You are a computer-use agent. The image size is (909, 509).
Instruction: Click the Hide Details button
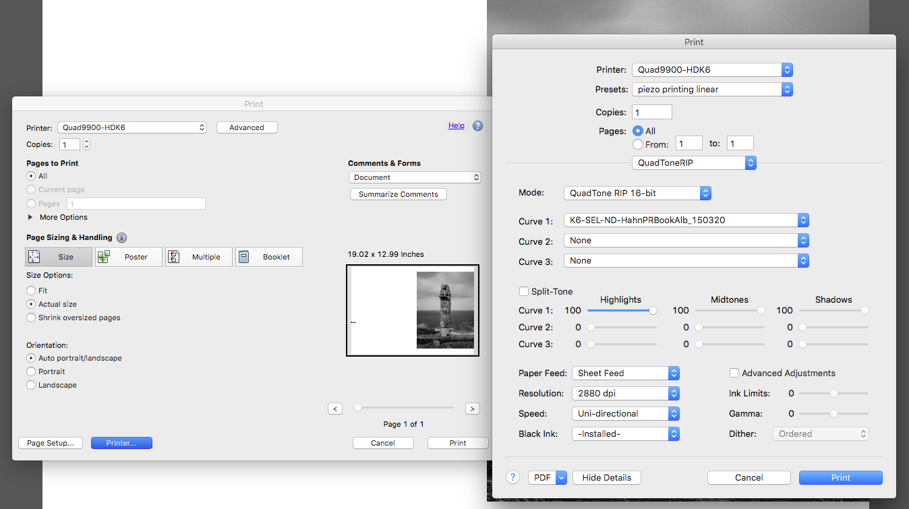pyautogui.click(x=606, y=477)
